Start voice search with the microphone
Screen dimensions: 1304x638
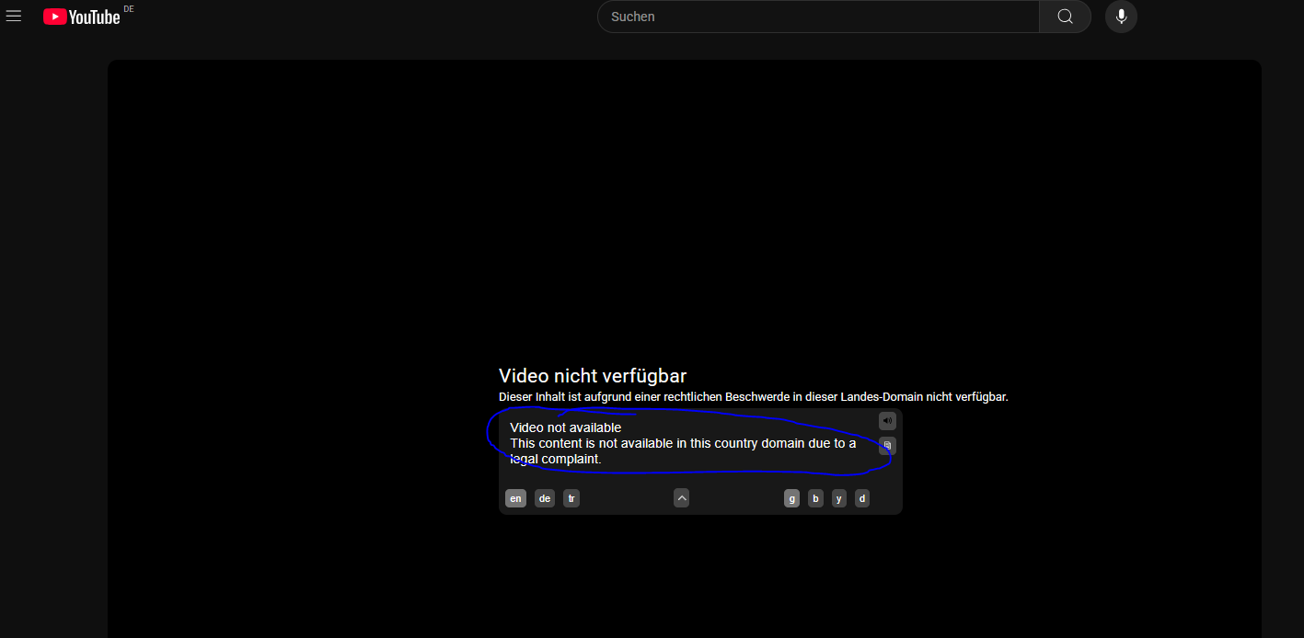tap(1121, 17)
